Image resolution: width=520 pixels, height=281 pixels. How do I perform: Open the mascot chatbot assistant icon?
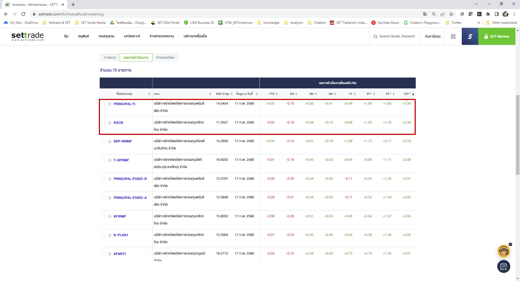coord(503,251)
